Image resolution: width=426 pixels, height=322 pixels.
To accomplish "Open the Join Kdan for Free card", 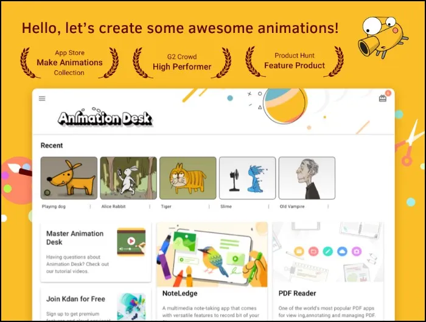I will pyautogui.click(x=96, y=304).
